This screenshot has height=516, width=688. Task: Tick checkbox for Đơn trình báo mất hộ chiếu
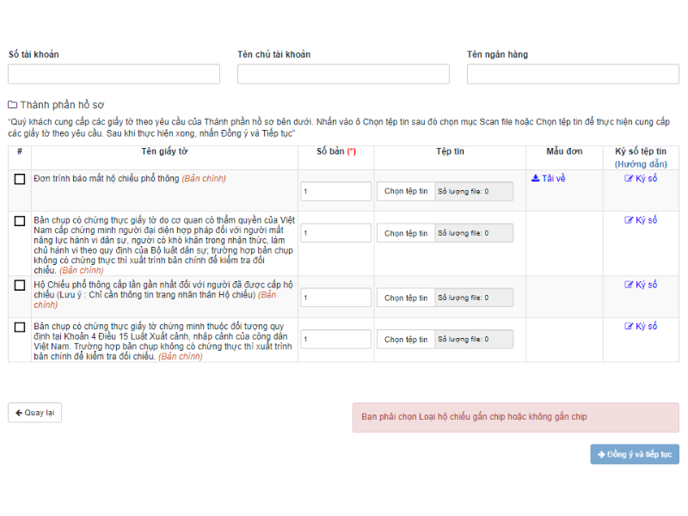pos(20,180)
